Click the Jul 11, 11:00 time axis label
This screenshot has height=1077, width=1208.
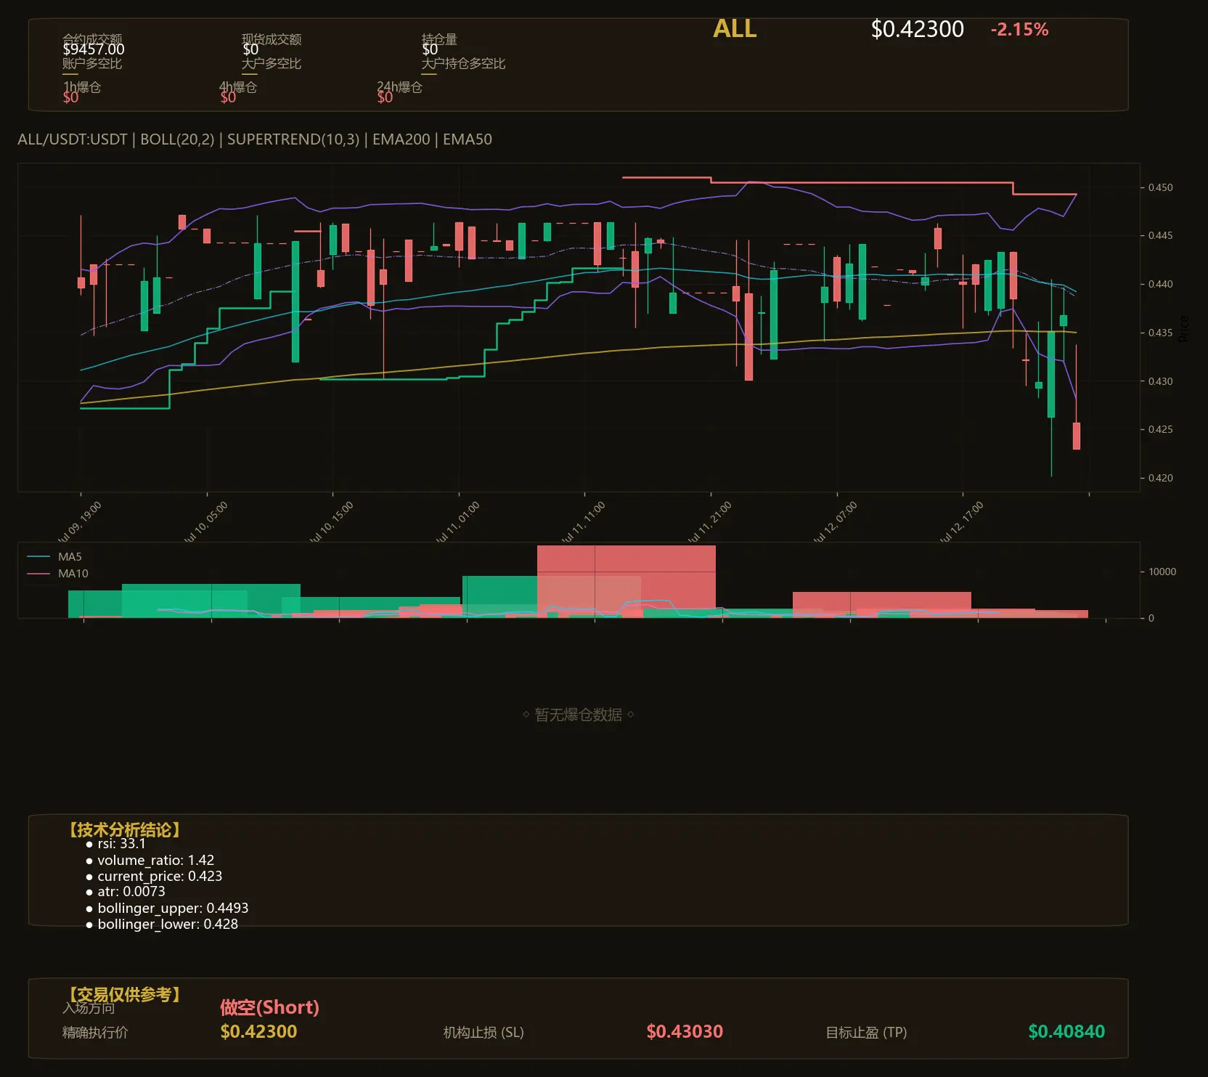[584, 521]
